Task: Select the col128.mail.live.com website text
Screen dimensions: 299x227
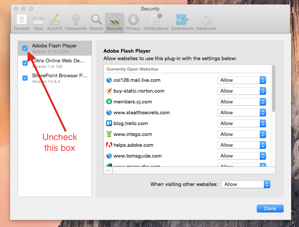Action: pyautogui.click(x=137, y=80)
